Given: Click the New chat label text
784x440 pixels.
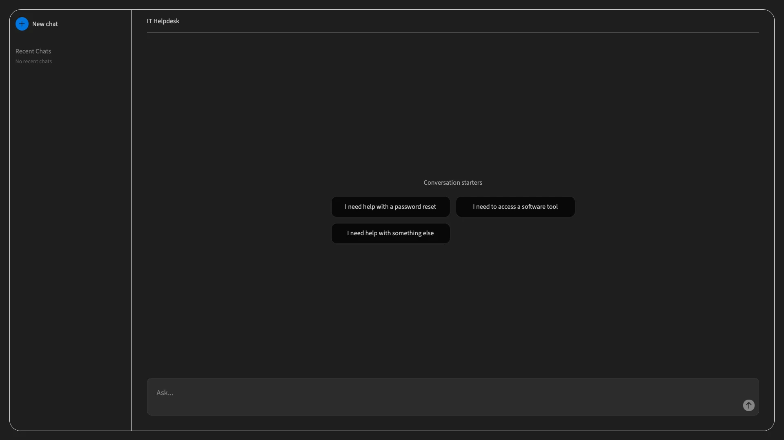Looking at the screenshot, I should point(45,24).
